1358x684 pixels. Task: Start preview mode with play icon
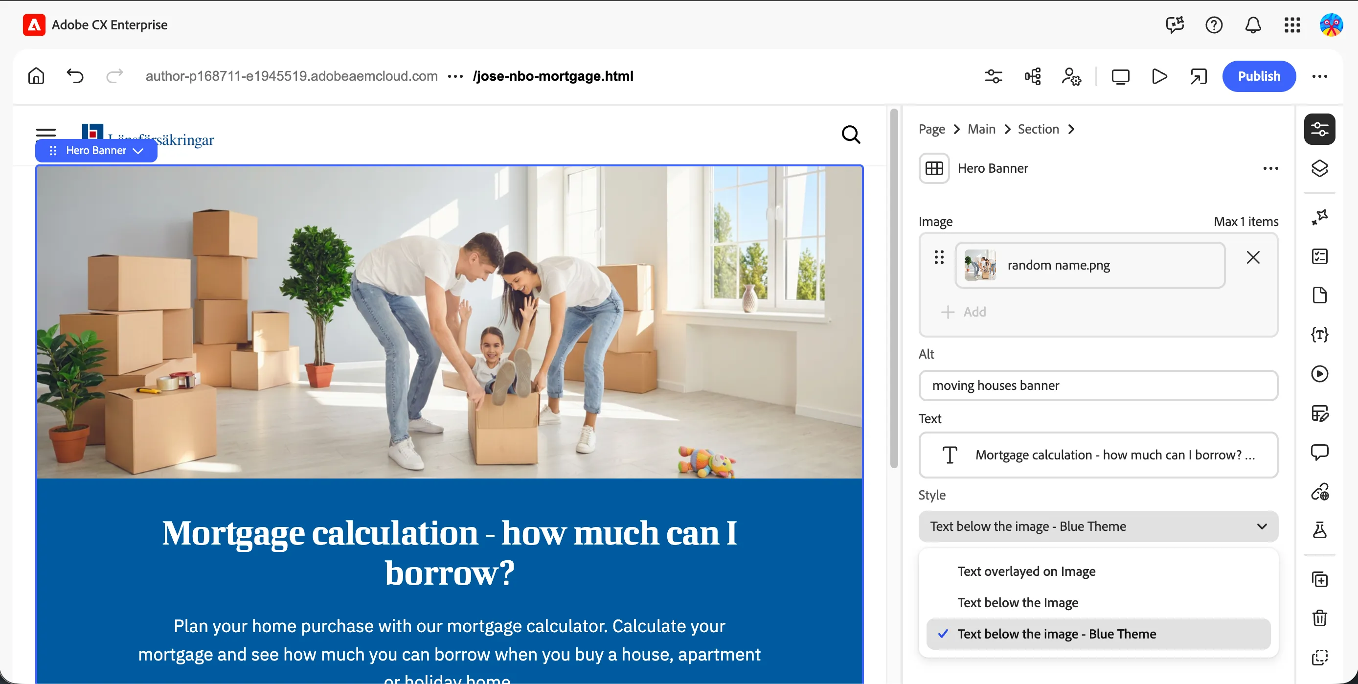pos(1159,76)
